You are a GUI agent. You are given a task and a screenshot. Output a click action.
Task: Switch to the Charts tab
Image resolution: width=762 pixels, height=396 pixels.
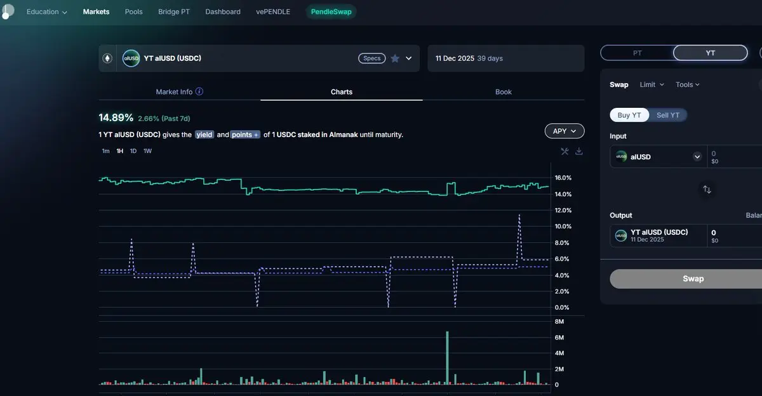342,91
